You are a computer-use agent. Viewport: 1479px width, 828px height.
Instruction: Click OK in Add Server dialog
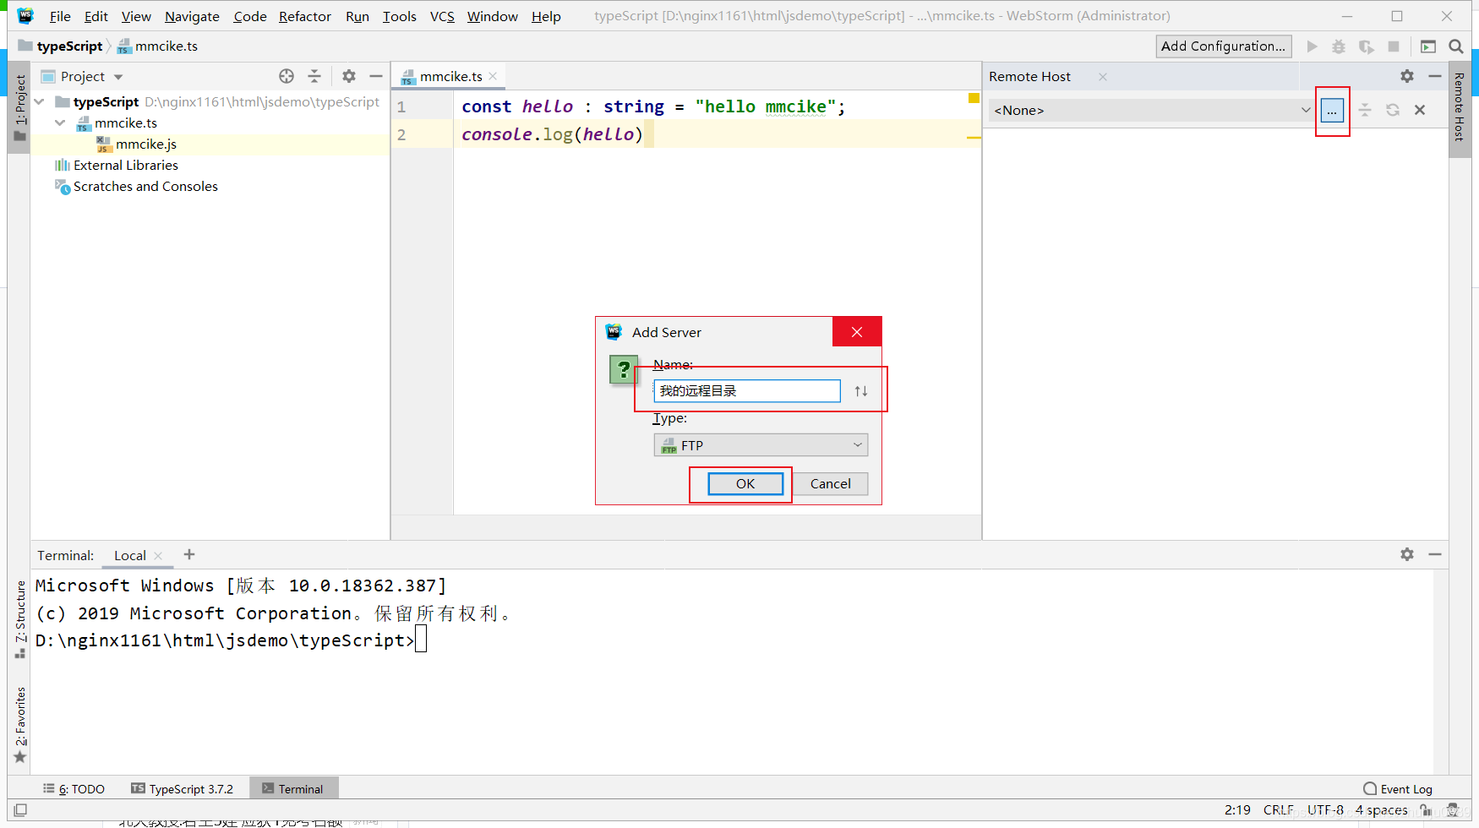pyautogui.click(x=745, y=484)
